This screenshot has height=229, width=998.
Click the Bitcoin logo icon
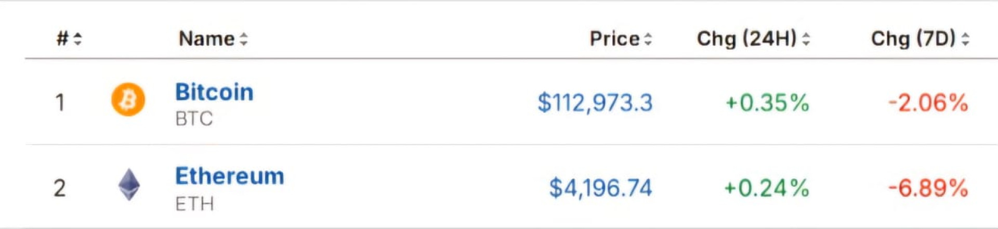click(128, 99)
